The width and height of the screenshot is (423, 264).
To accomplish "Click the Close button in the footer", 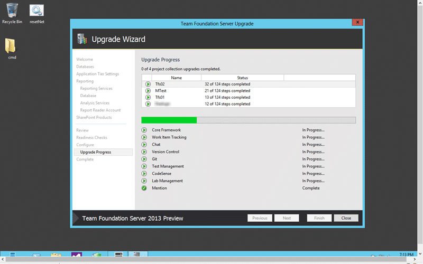I will click(346, 218).
